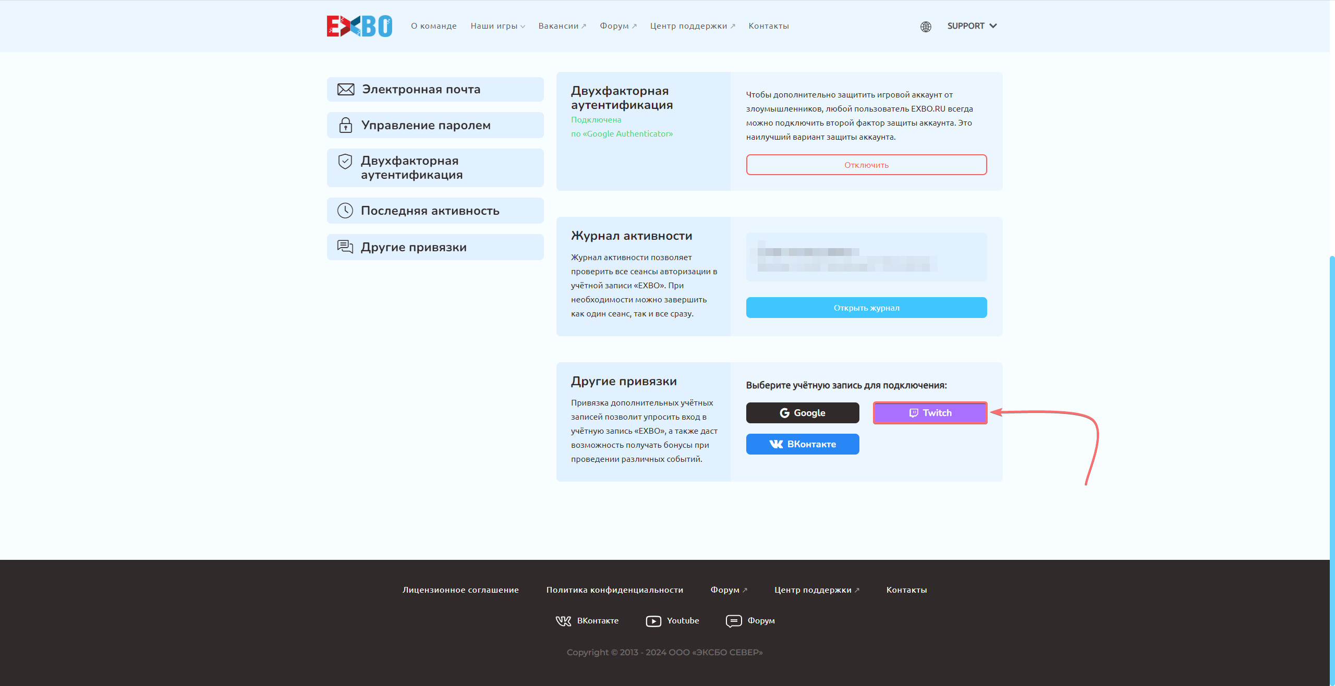Click the Контакты menu item
This screenshot has height=686, width=1335.
coord(768,26)
